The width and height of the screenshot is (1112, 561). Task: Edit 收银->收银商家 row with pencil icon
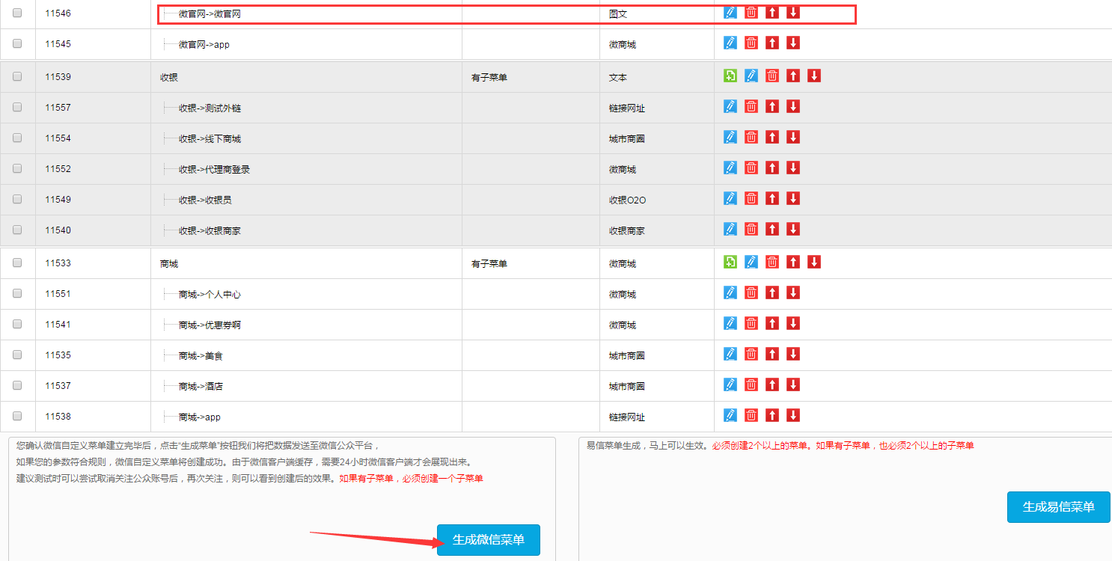pos(730,229)
